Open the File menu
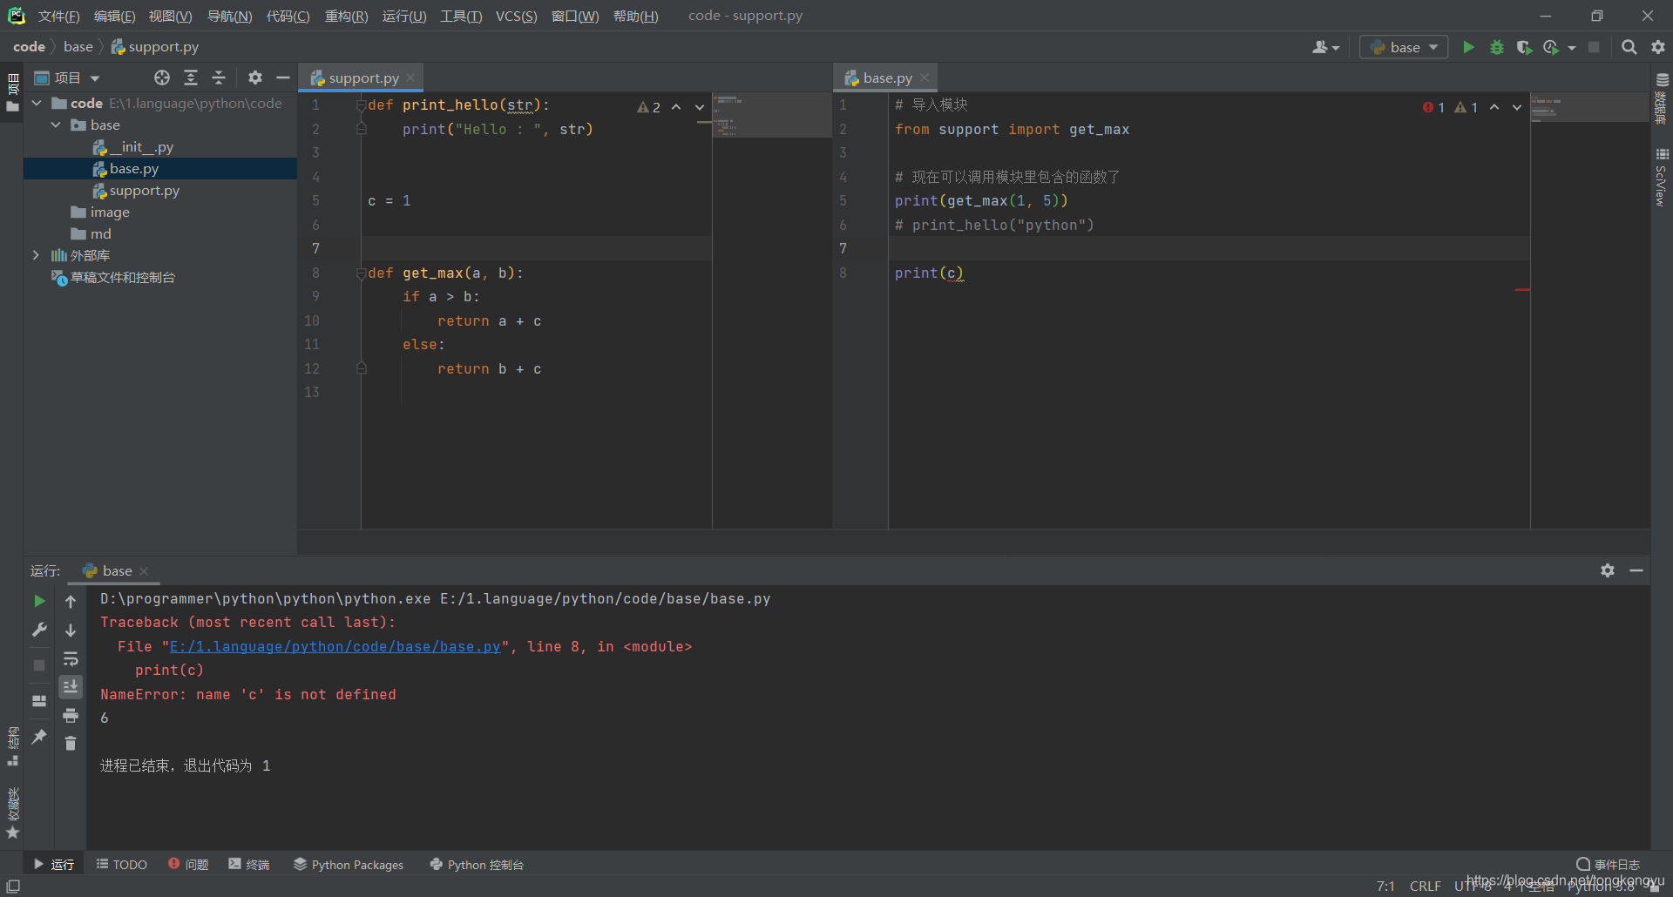This screenshot has height=897, width=1673. pyautogui.click(x=58, y=16)
